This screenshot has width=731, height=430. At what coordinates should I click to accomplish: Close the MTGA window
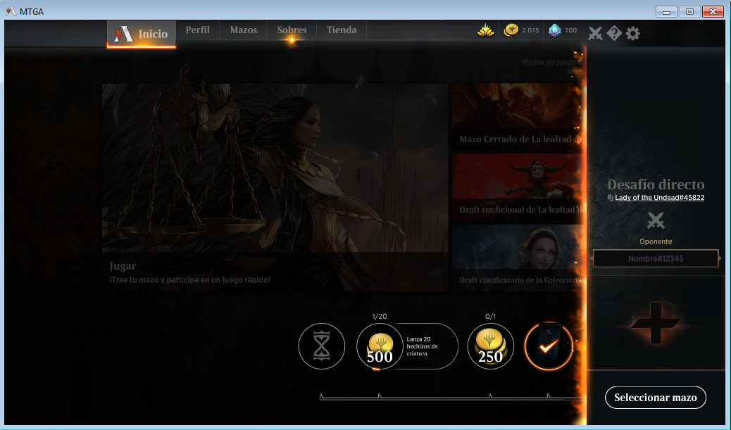pyautogui.click(x=713, y=12)
